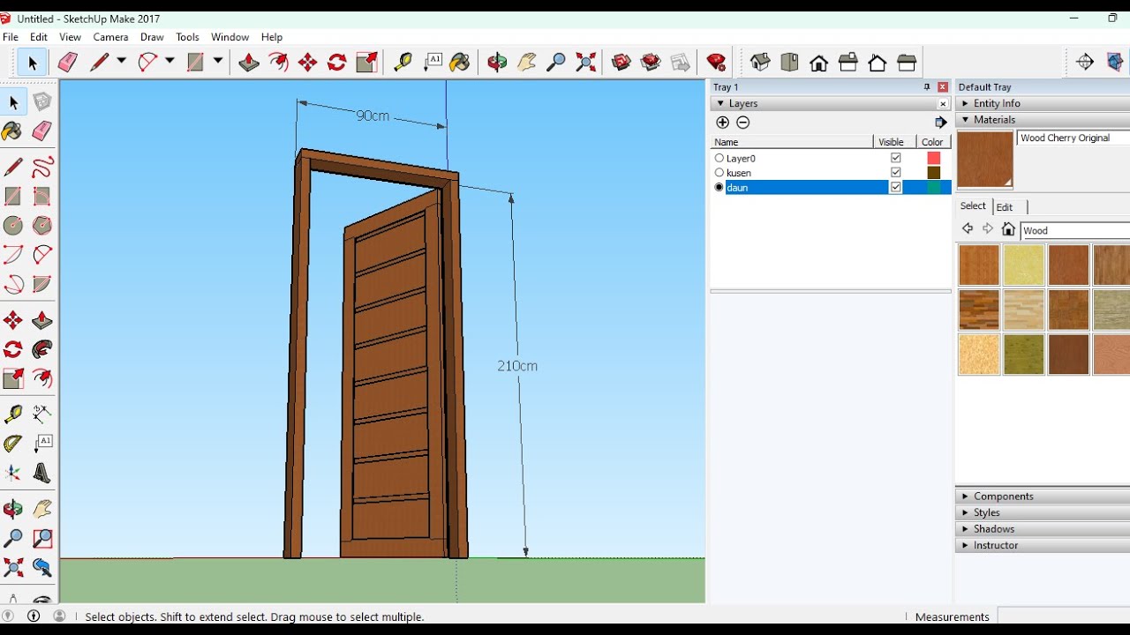Go to materials Home (In Model) button

click(1008, 229)
